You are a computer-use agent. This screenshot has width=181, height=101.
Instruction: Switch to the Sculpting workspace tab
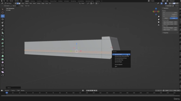(39, 1)
